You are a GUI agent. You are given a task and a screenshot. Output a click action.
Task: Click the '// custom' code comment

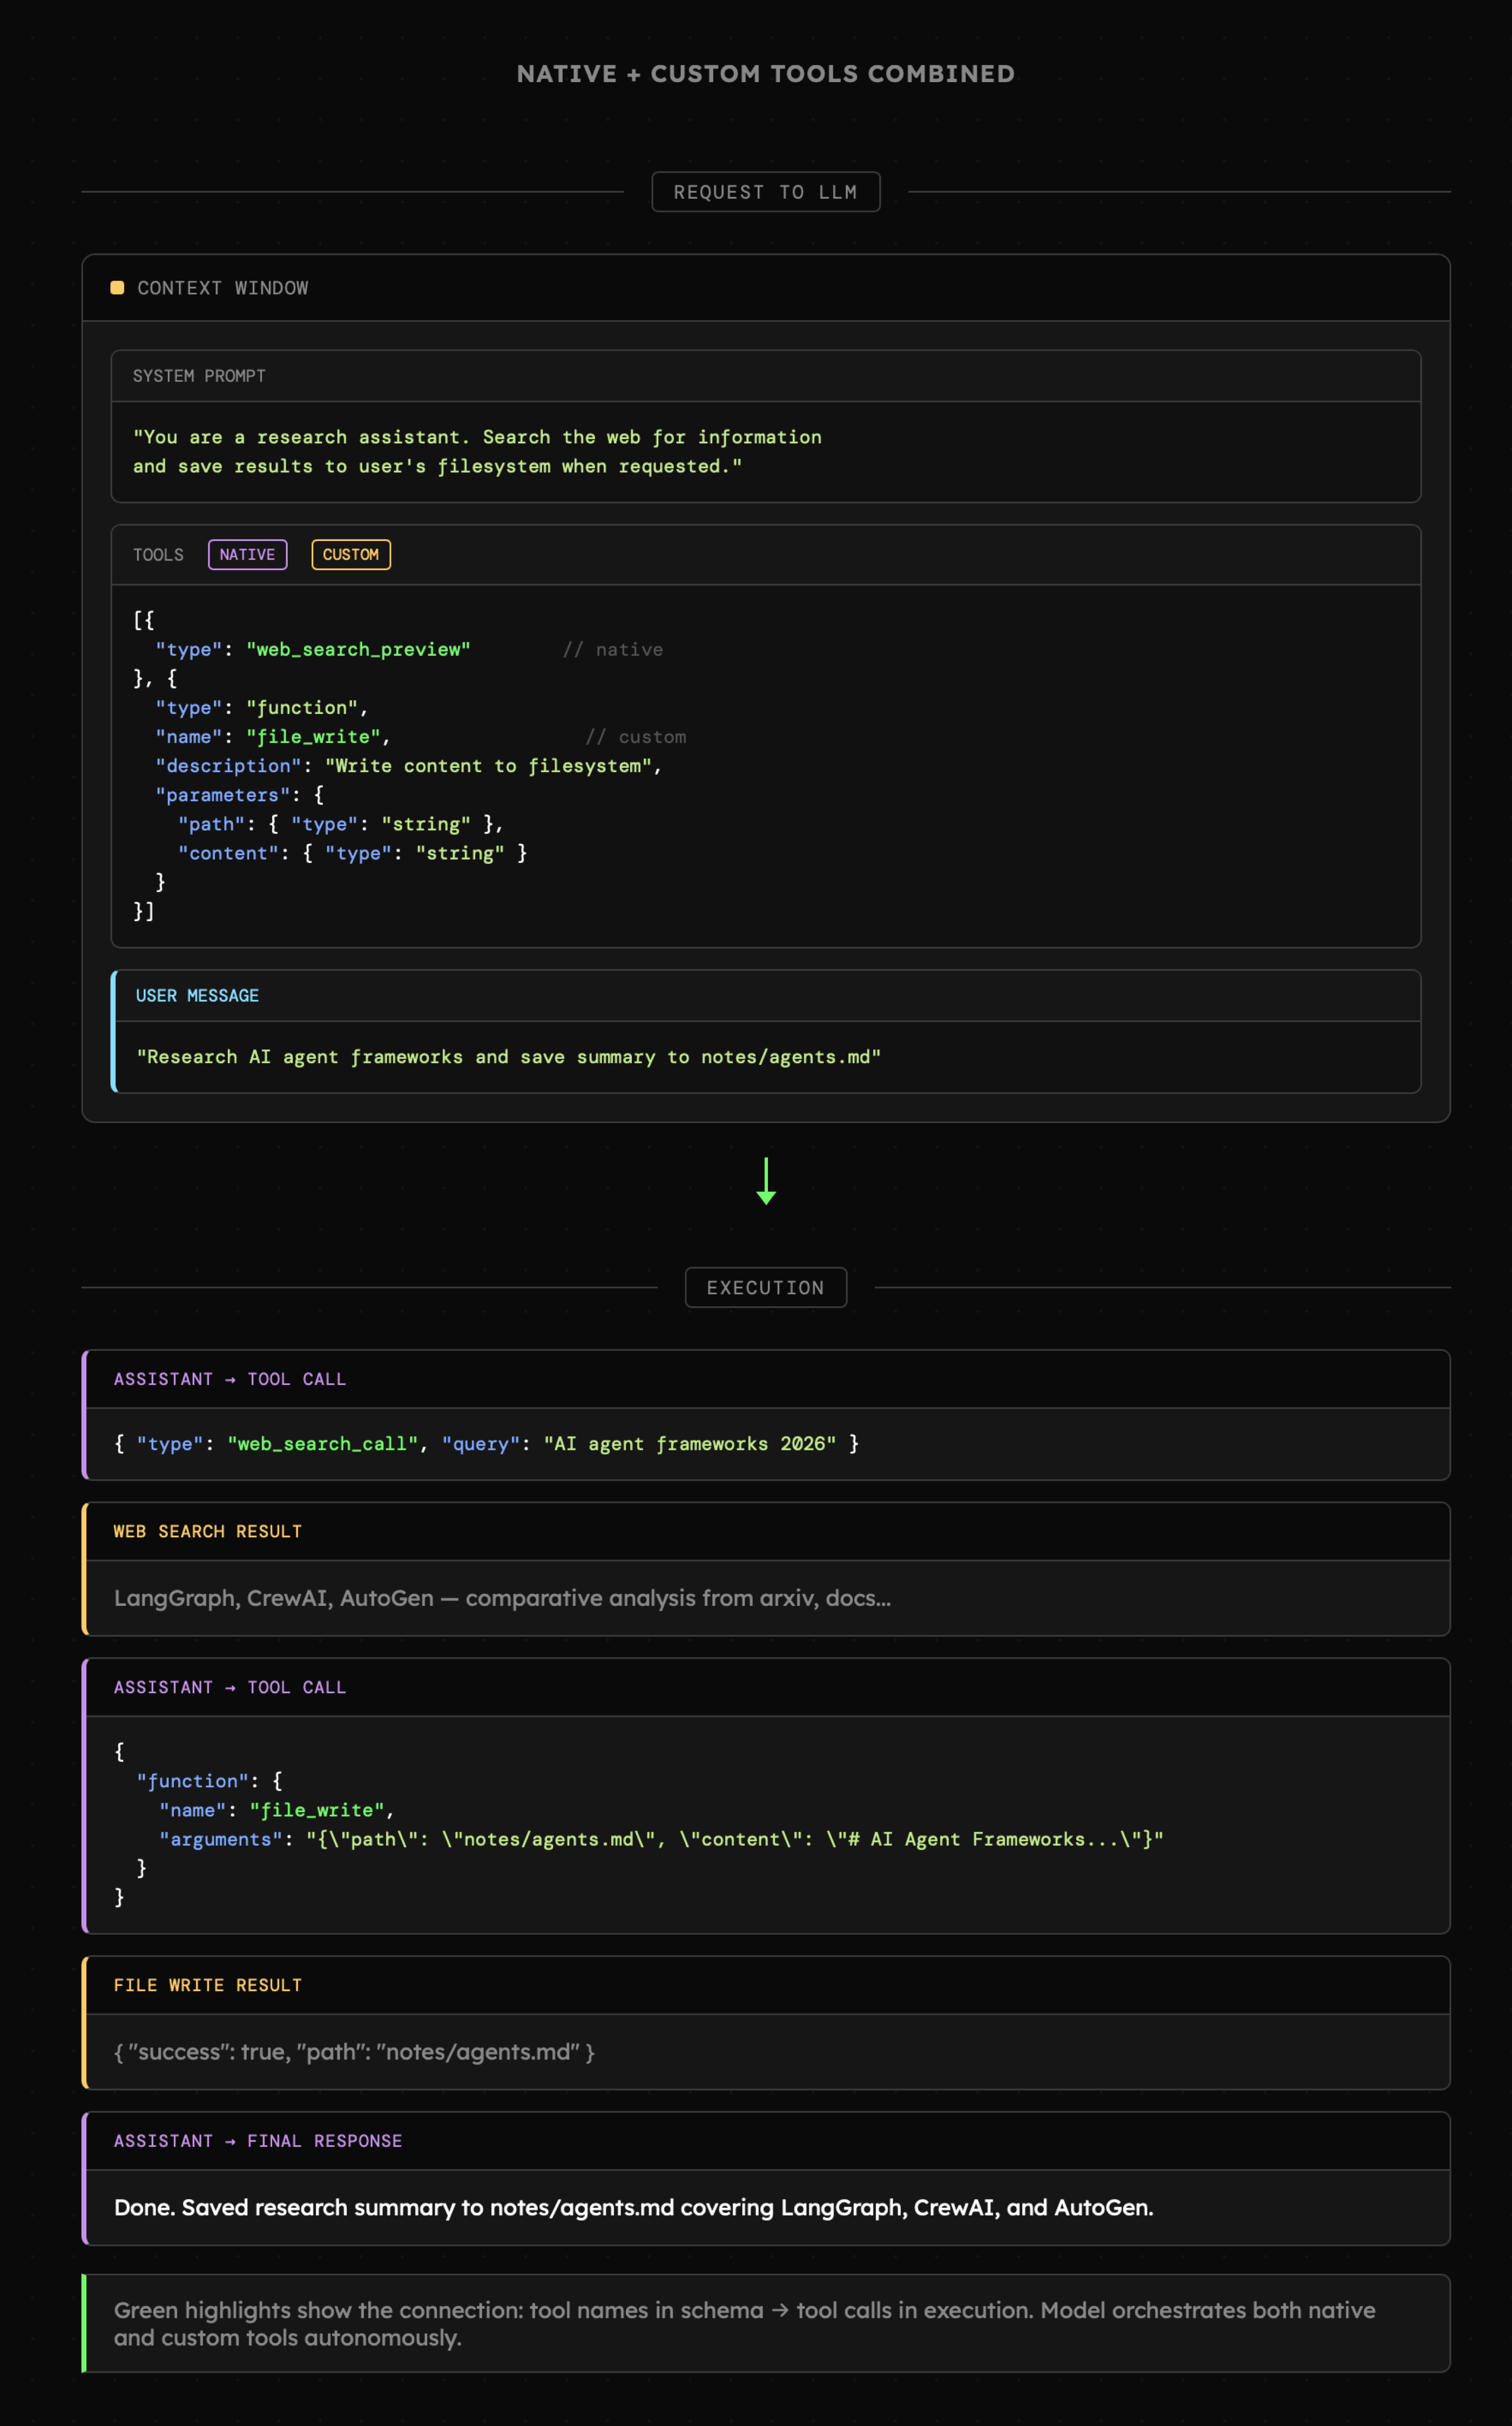pyautogui.click(x=635, y=736)
